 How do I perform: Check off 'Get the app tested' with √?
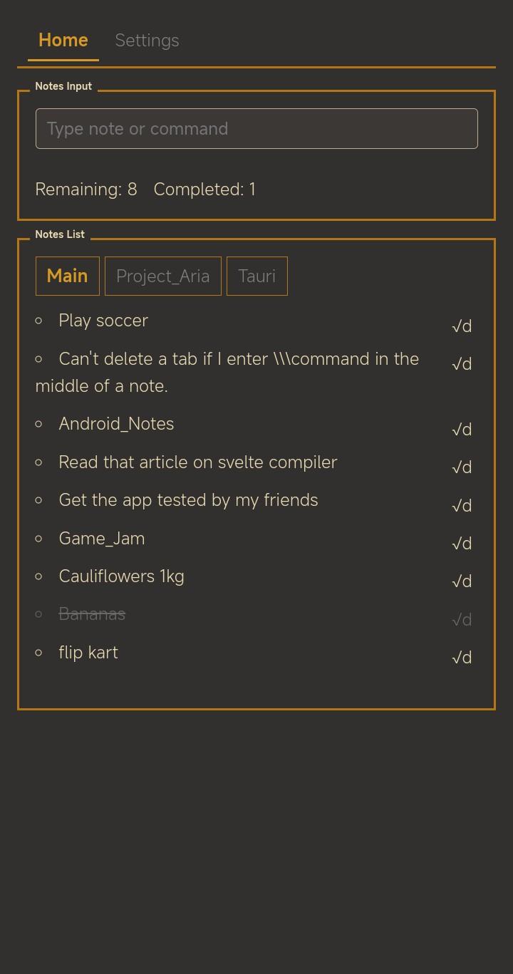[456, 506]
